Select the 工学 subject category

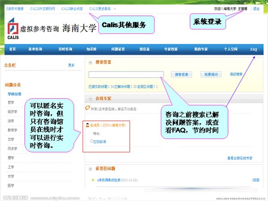coord(11,167)
